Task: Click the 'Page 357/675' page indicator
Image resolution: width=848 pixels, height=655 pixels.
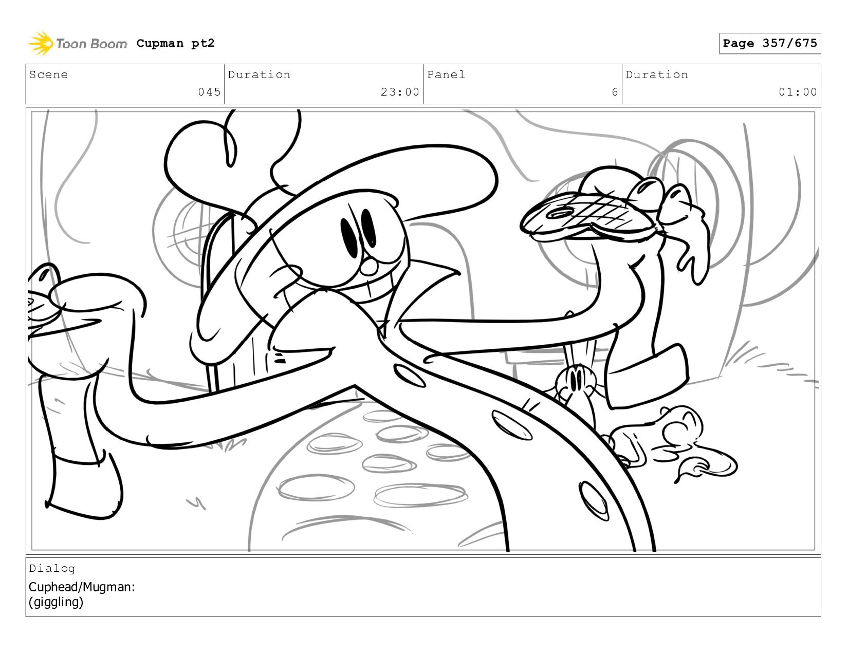Action: point(769,43)
